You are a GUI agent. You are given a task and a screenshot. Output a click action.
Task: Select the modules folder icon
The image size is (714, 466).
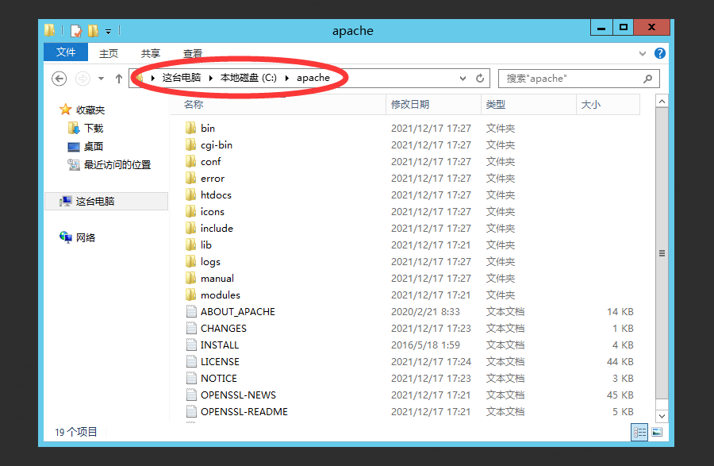(190, 295)
